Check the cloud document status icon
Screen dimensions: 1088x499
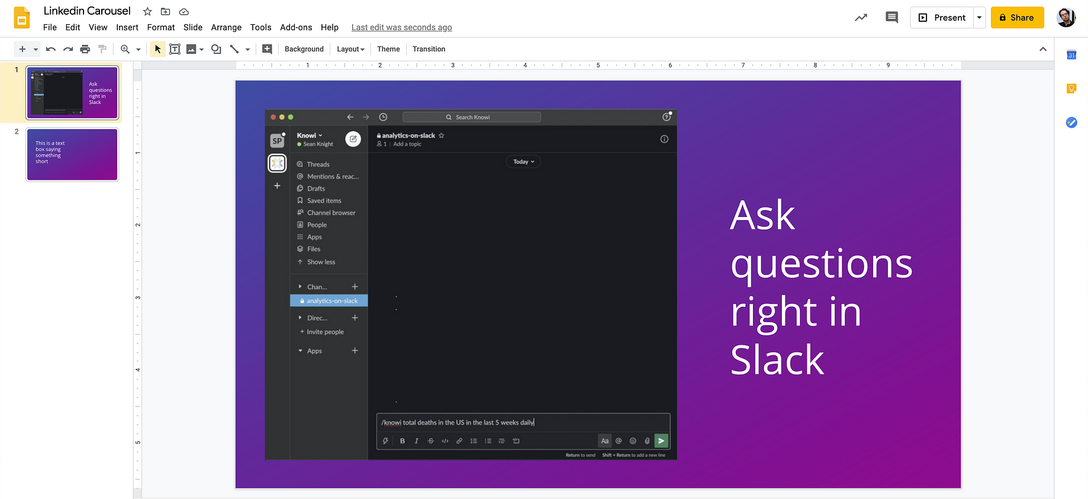pyautogui.click(x=184, y=11)
